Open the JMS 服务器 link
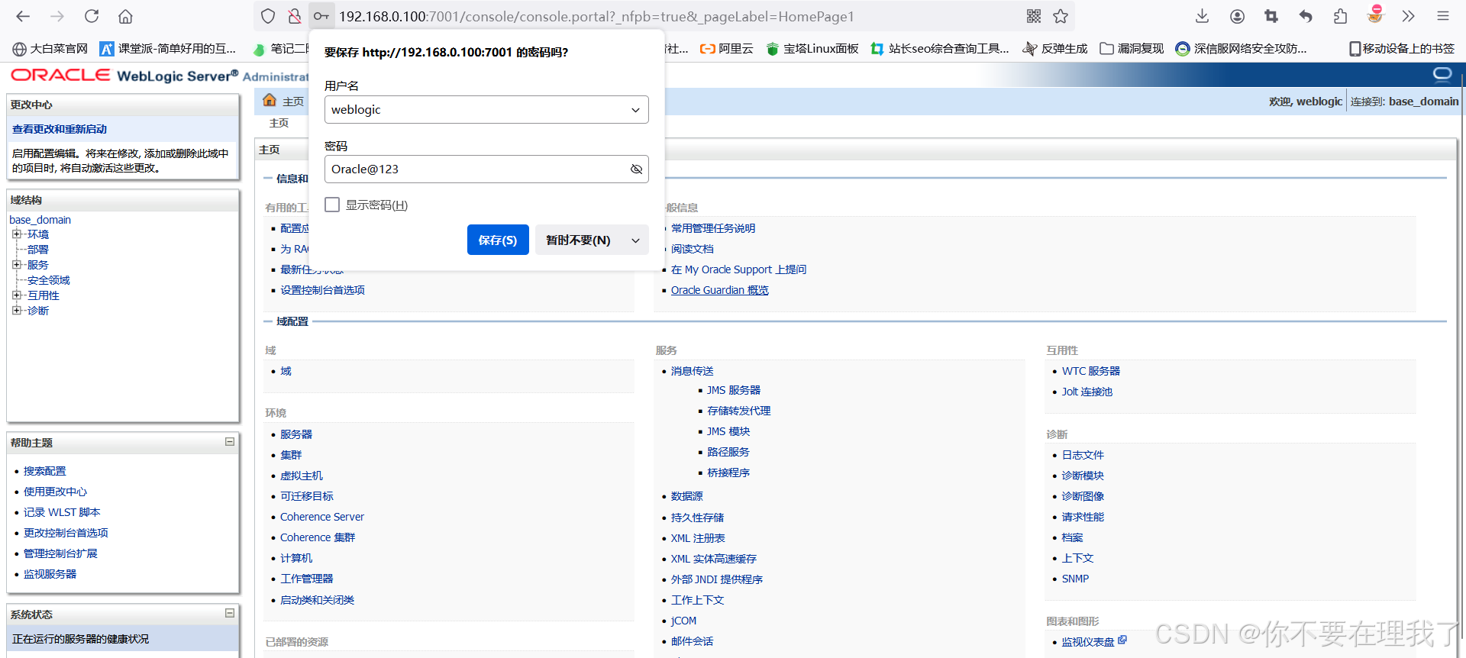Viewport: 1466px width, 658px height. [733, 390]
